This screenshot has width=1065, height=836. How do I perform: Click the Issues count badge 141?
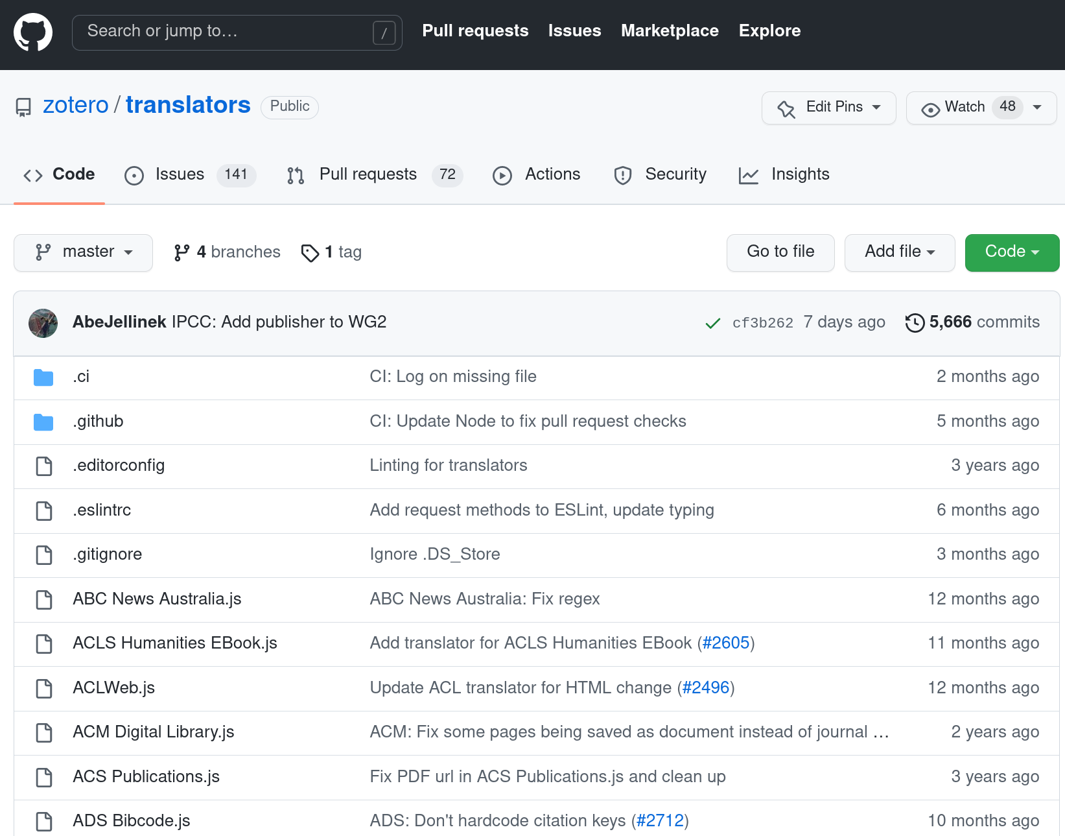click(x=236, y=175)
